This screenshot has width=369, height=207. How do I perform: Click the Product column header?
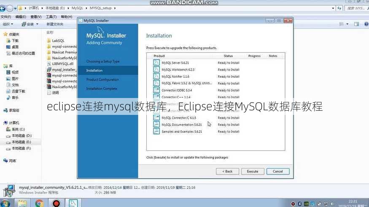[x=159, y=56]
